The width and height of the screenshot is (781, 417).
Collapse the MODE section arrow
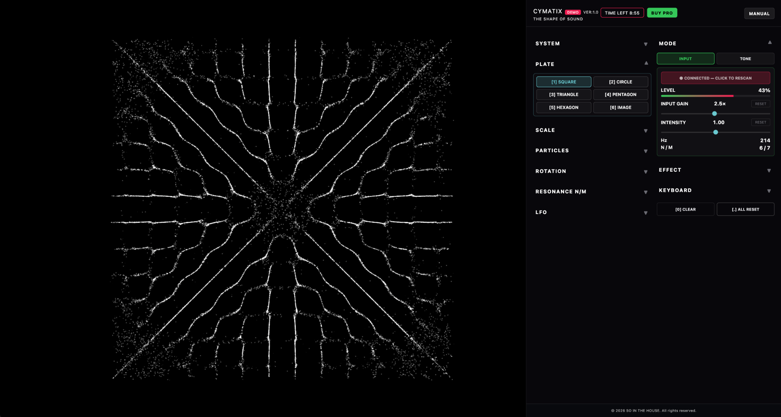tap(770, 42)
